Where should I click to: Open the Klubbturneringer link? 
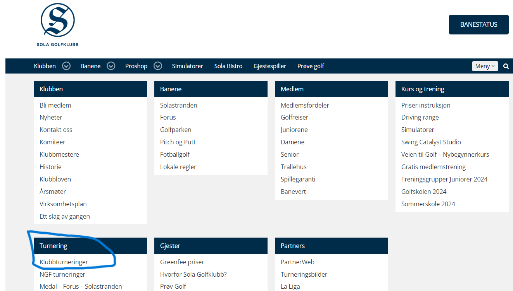click(x=64, y=262)
